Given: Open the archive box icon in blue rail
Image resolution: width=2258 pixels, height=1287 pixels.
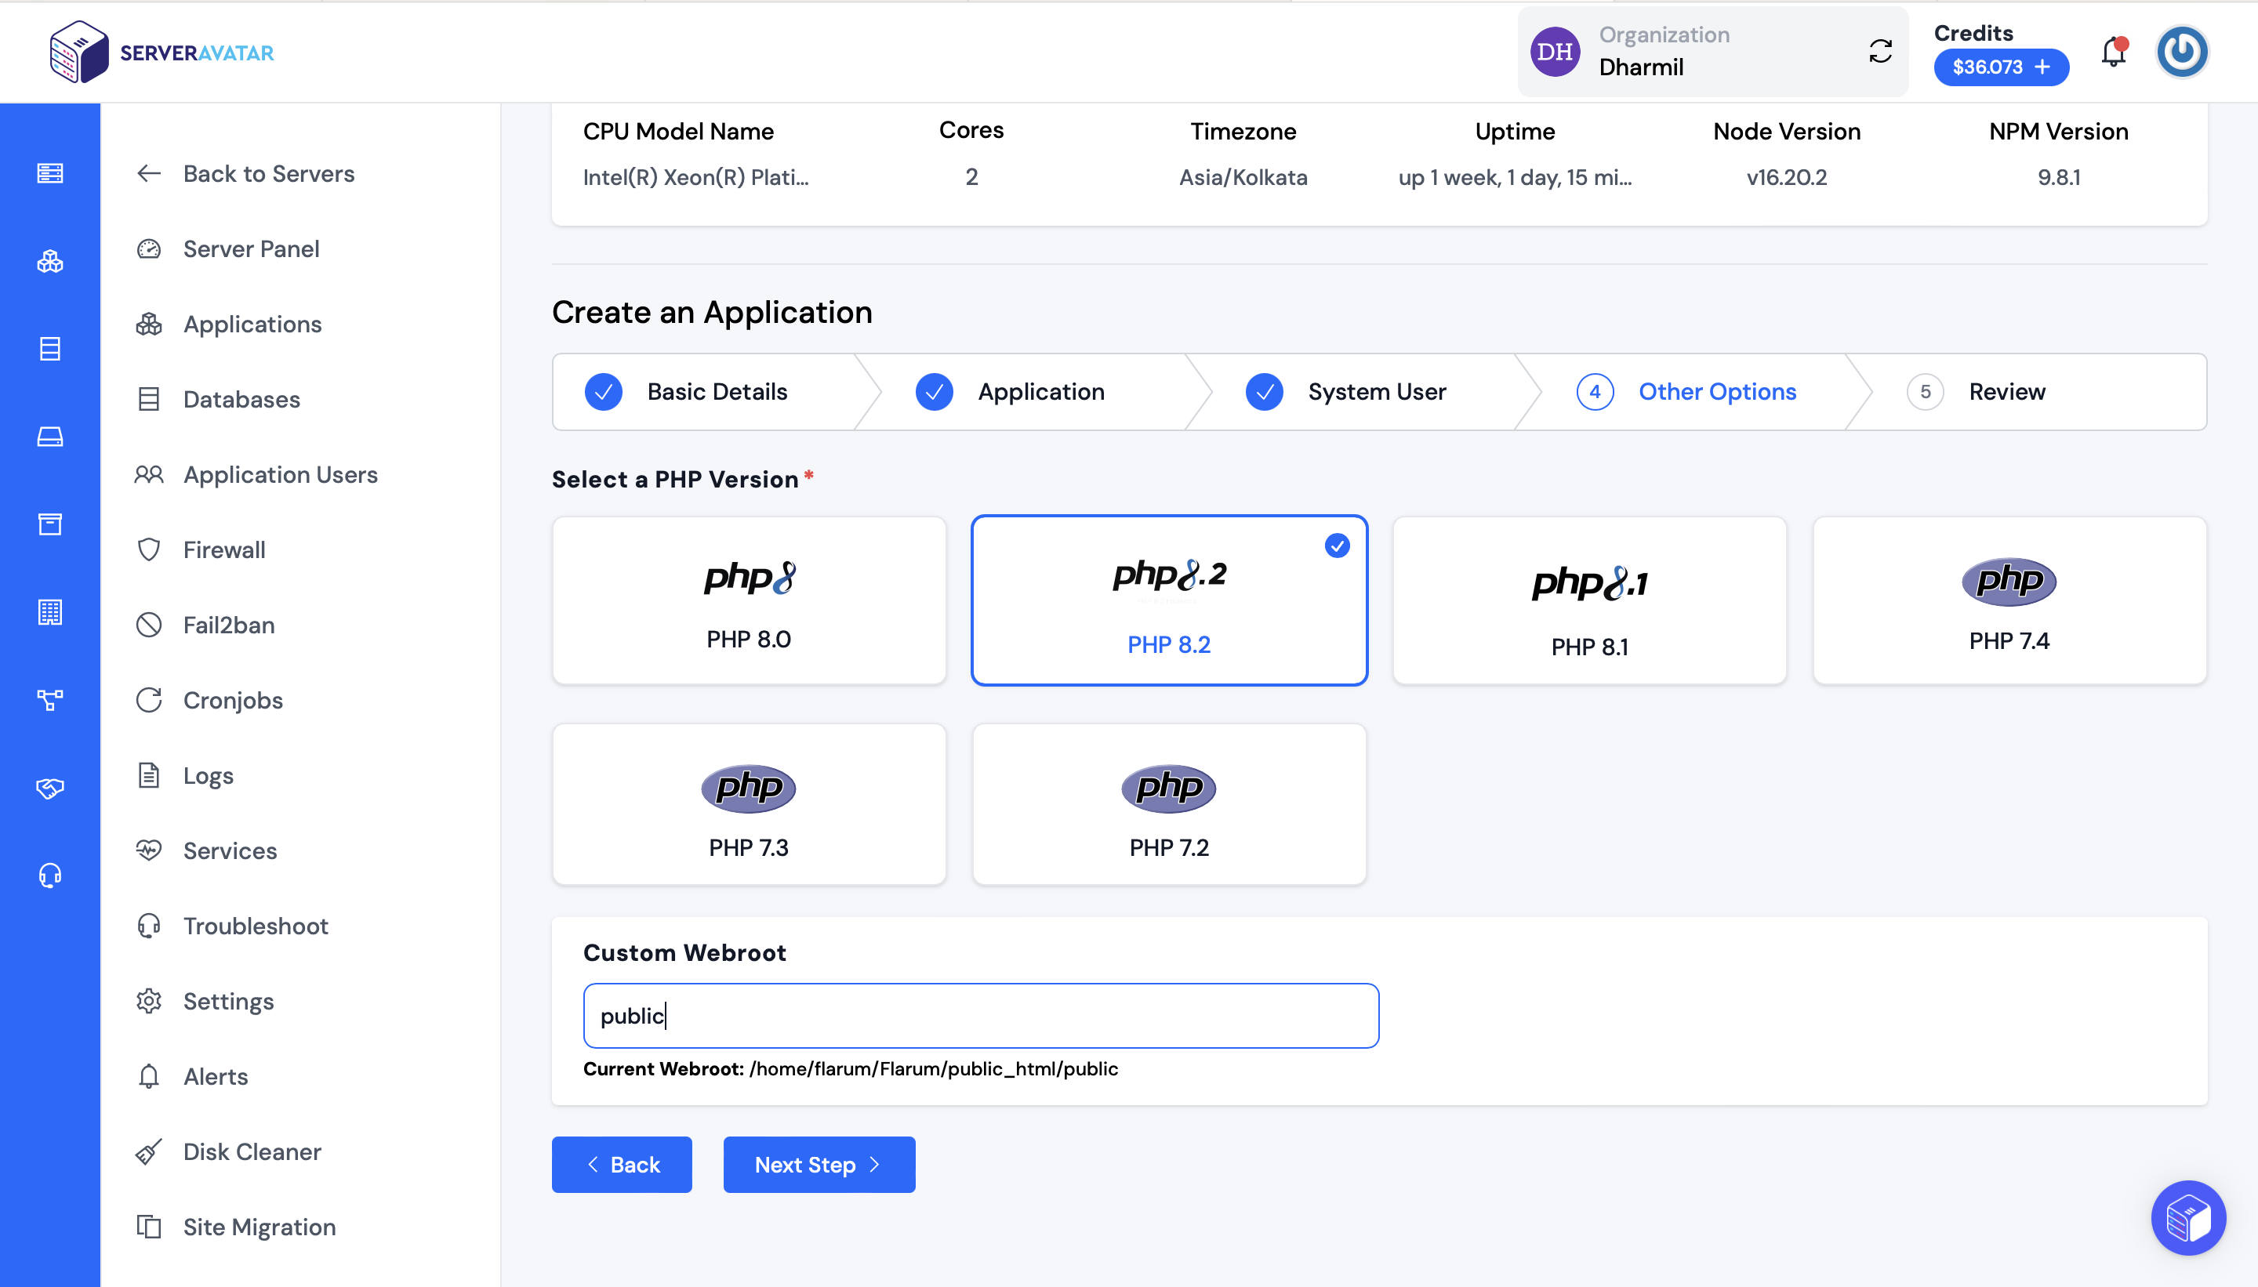Looking at the screenshot, I should point(50,524).
